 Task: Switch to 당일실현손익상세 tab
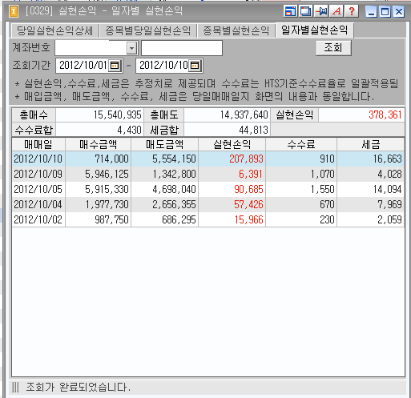pyautogui.click(x=55, y=30)
